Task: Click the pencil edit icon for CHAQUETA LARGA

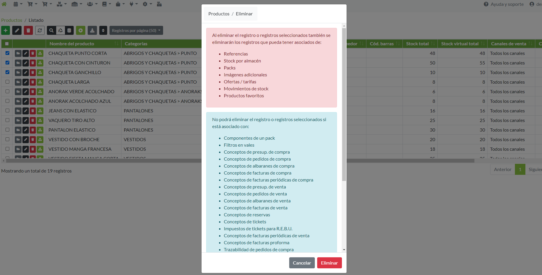Action: 26,82
